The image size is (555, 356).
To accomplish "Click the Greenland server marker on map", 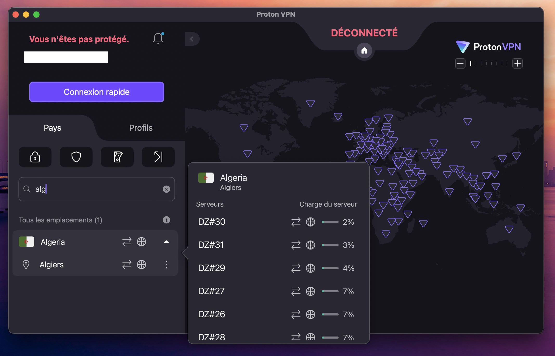I will click(x=311, y=103).
